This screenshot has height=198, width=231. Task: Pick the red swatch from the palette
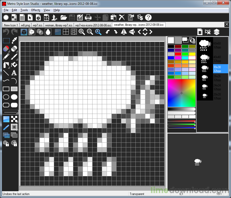click(x=178, y=54)
